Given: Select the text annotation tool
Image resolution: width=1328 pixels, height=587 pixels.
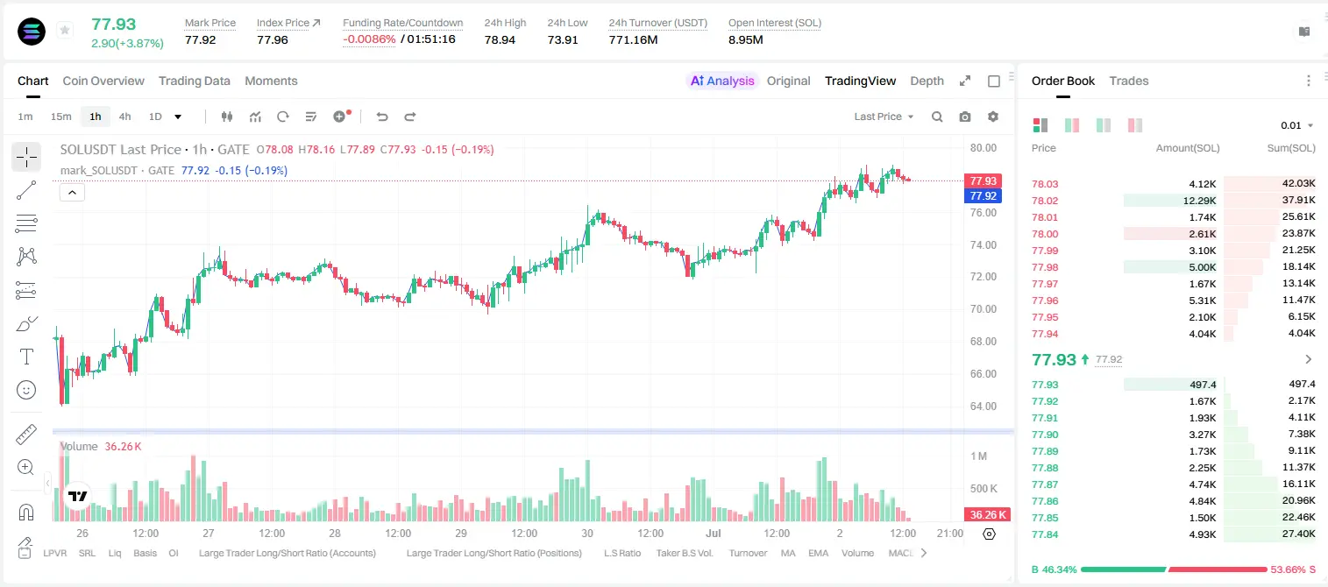Looking at the screenshot, I should tap(26, 357).
